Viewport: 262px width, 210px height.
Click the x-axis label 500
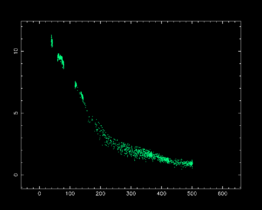192,194
